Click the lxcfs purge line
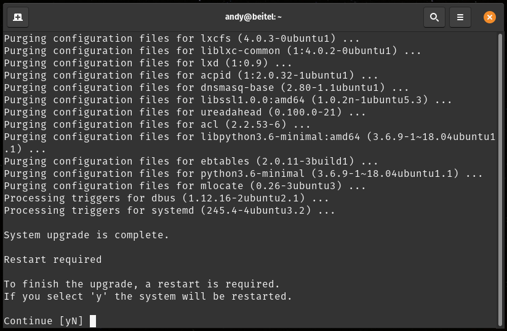Image resolution: width=507 pixels, height=331 pixels. point(182,39)
